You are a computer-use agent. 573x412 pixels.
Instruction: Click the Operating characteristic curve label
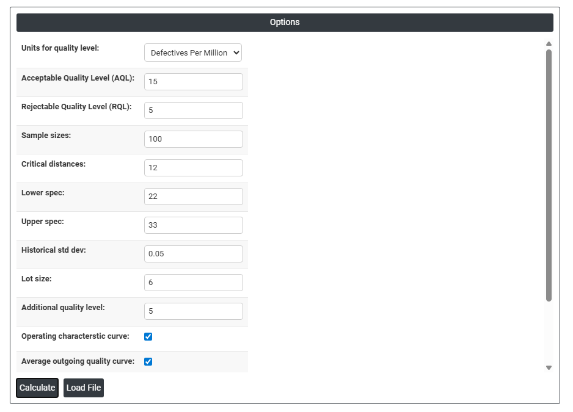tap(75, 336)
